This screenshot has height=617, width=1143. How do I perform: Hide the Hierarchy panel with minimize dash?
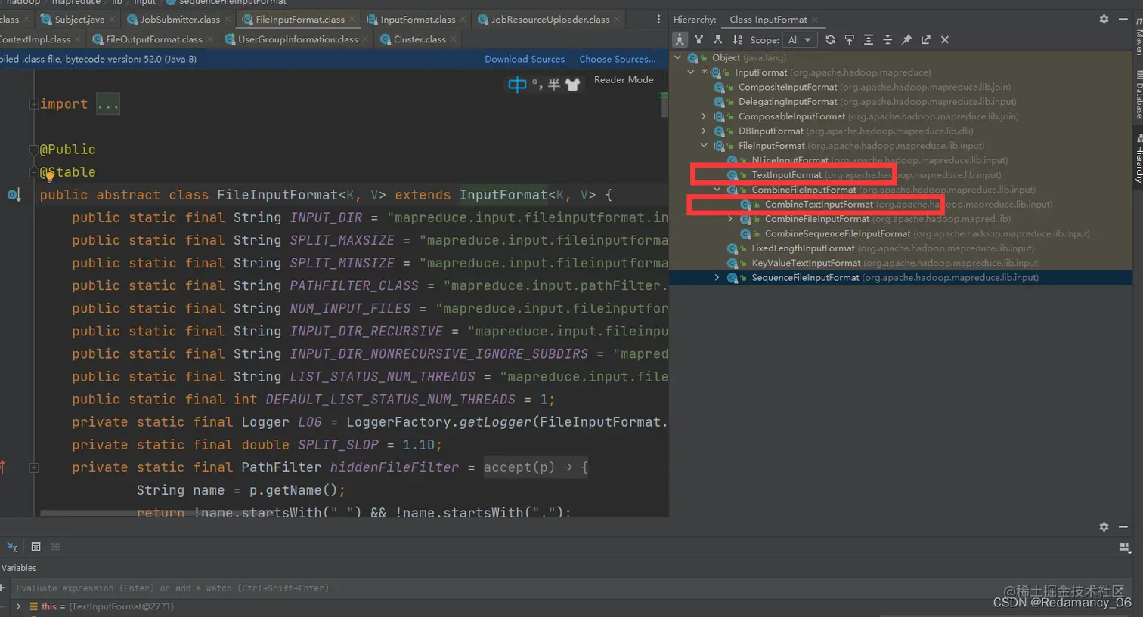pyautogui.click(x=1123, y=19)
